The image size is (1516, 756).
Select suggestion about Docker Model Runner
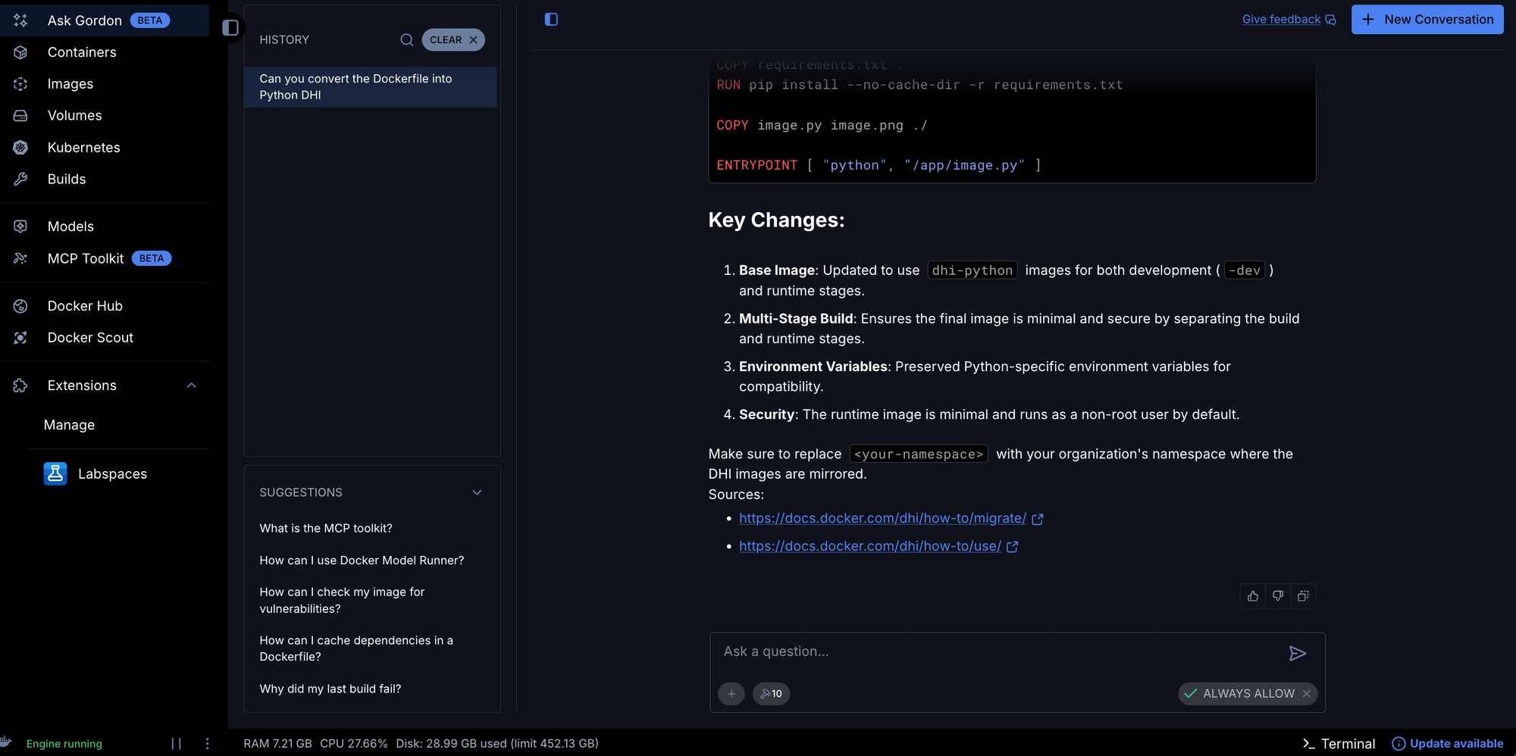point(362,561)
